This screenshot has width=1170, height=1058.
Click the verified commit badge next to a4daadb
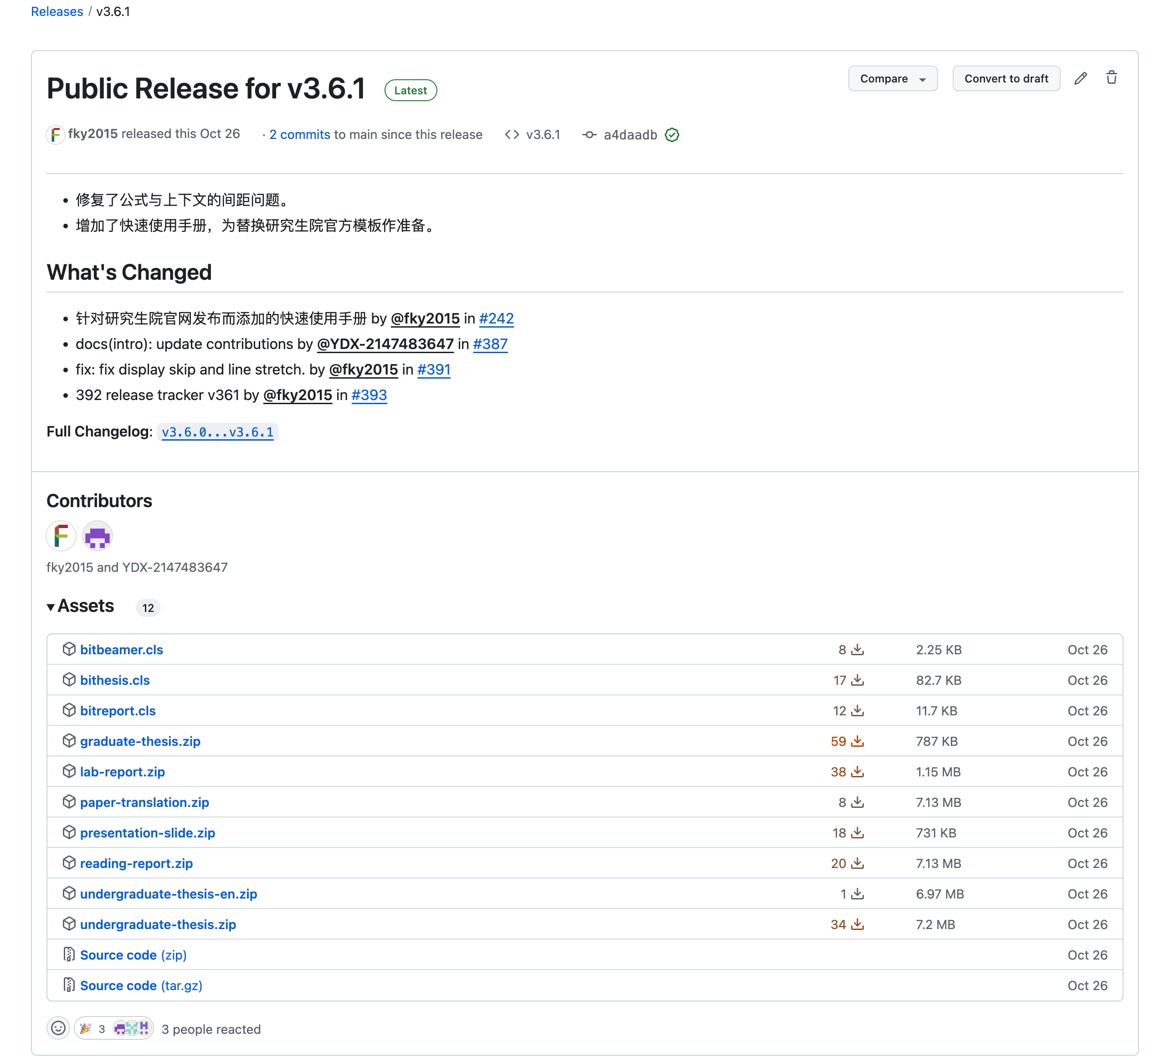coord(672,135)
